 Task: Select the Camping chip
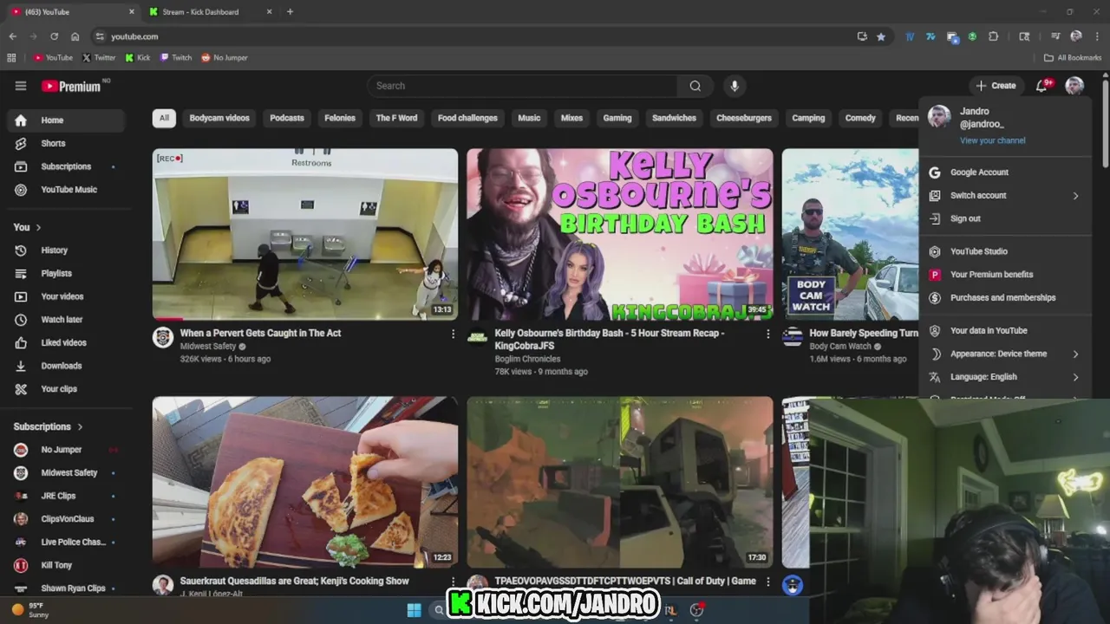(808, 118)
